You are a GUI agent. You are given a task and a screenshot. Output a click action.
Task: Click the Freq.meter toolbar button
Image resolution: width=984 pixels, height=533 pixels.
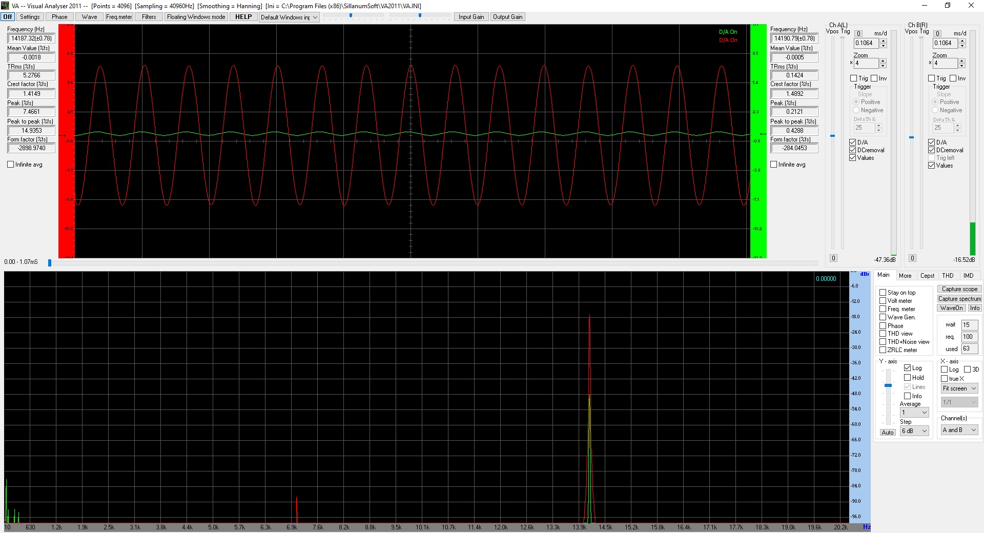[x=119, y=17]
